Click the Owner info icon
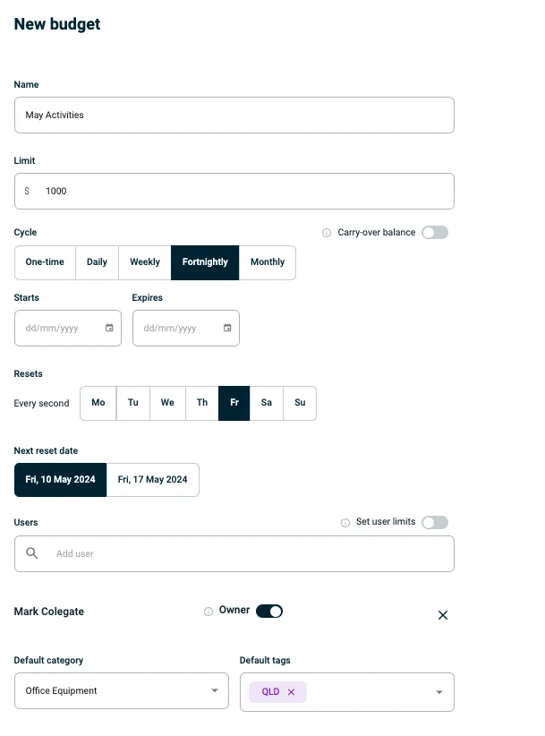This screenshot has height=736, width=545. [x=209, y=612]
